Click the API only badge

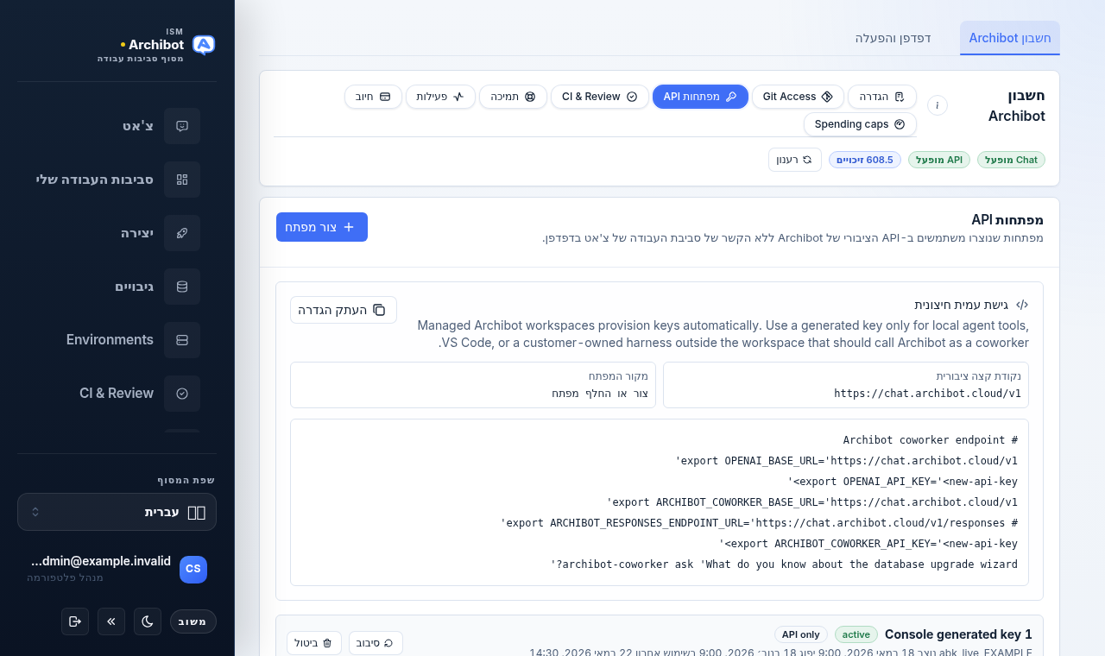coord(801,634)
